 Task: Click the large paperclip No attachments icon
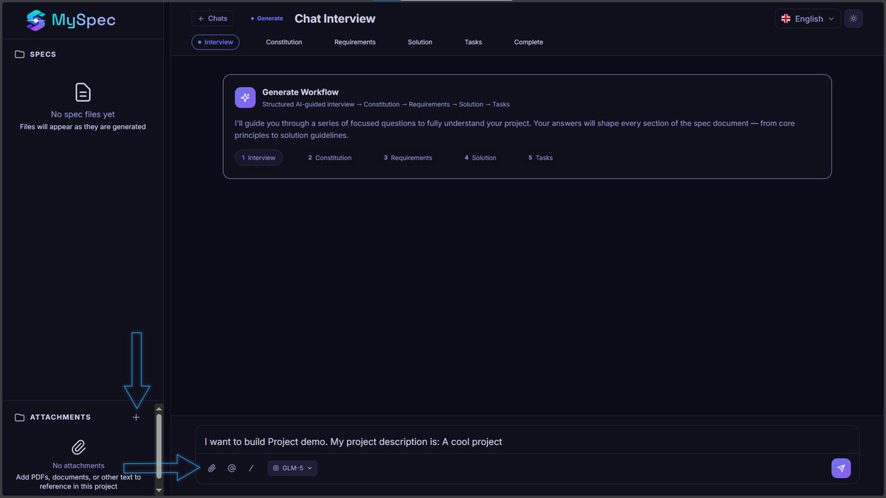click(78, 447)
